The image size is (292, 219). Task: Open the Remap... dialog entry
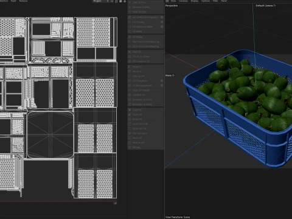[145, 147]
